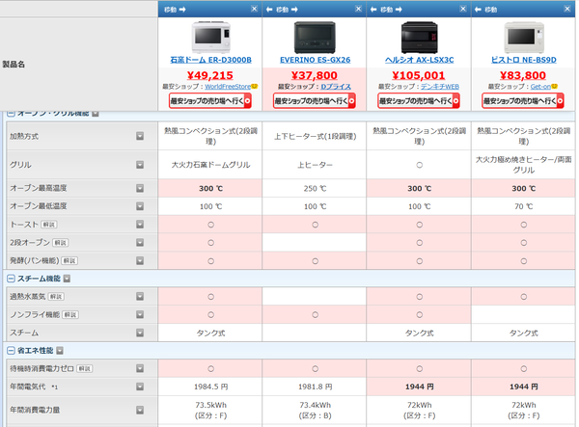Click the 解説 badge next to トースト

[49, 225]
